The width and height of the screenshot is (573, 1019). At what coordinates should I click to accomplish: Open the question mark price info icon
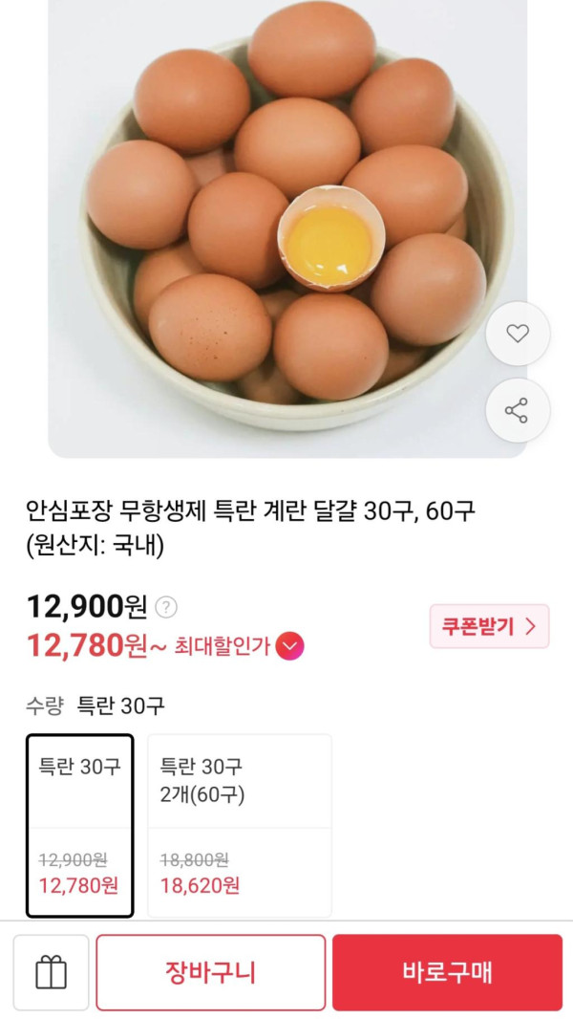(x=166, y=608)
